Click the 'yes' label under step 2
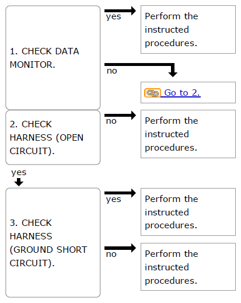The image size is (241, 303). pyautogui.click(x=19, y=173)
